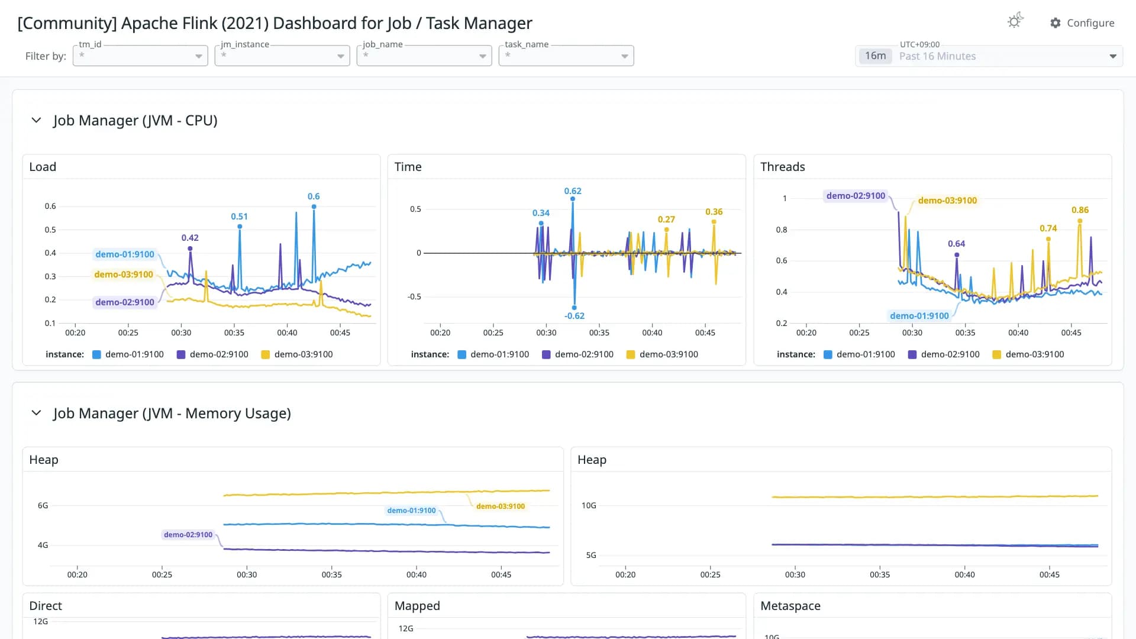Click the Time panel title
Image resolution: width=1136 pixels, height=639 pixels.
coord(408,167)
